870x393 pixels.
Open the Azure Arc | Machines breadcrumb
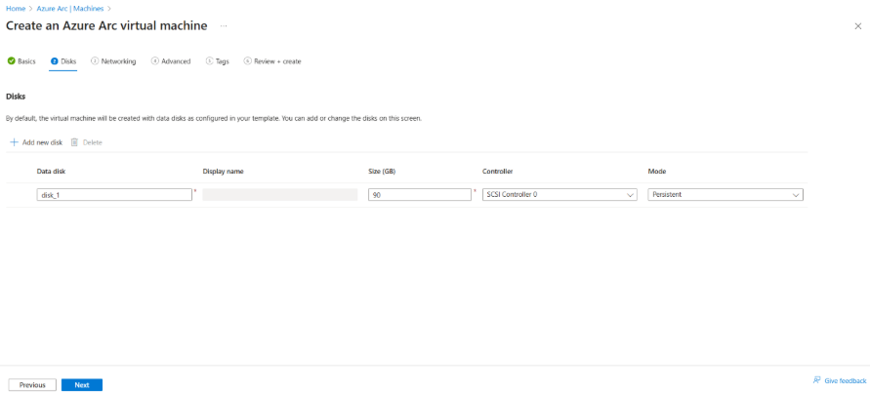[x=70, y=9]
